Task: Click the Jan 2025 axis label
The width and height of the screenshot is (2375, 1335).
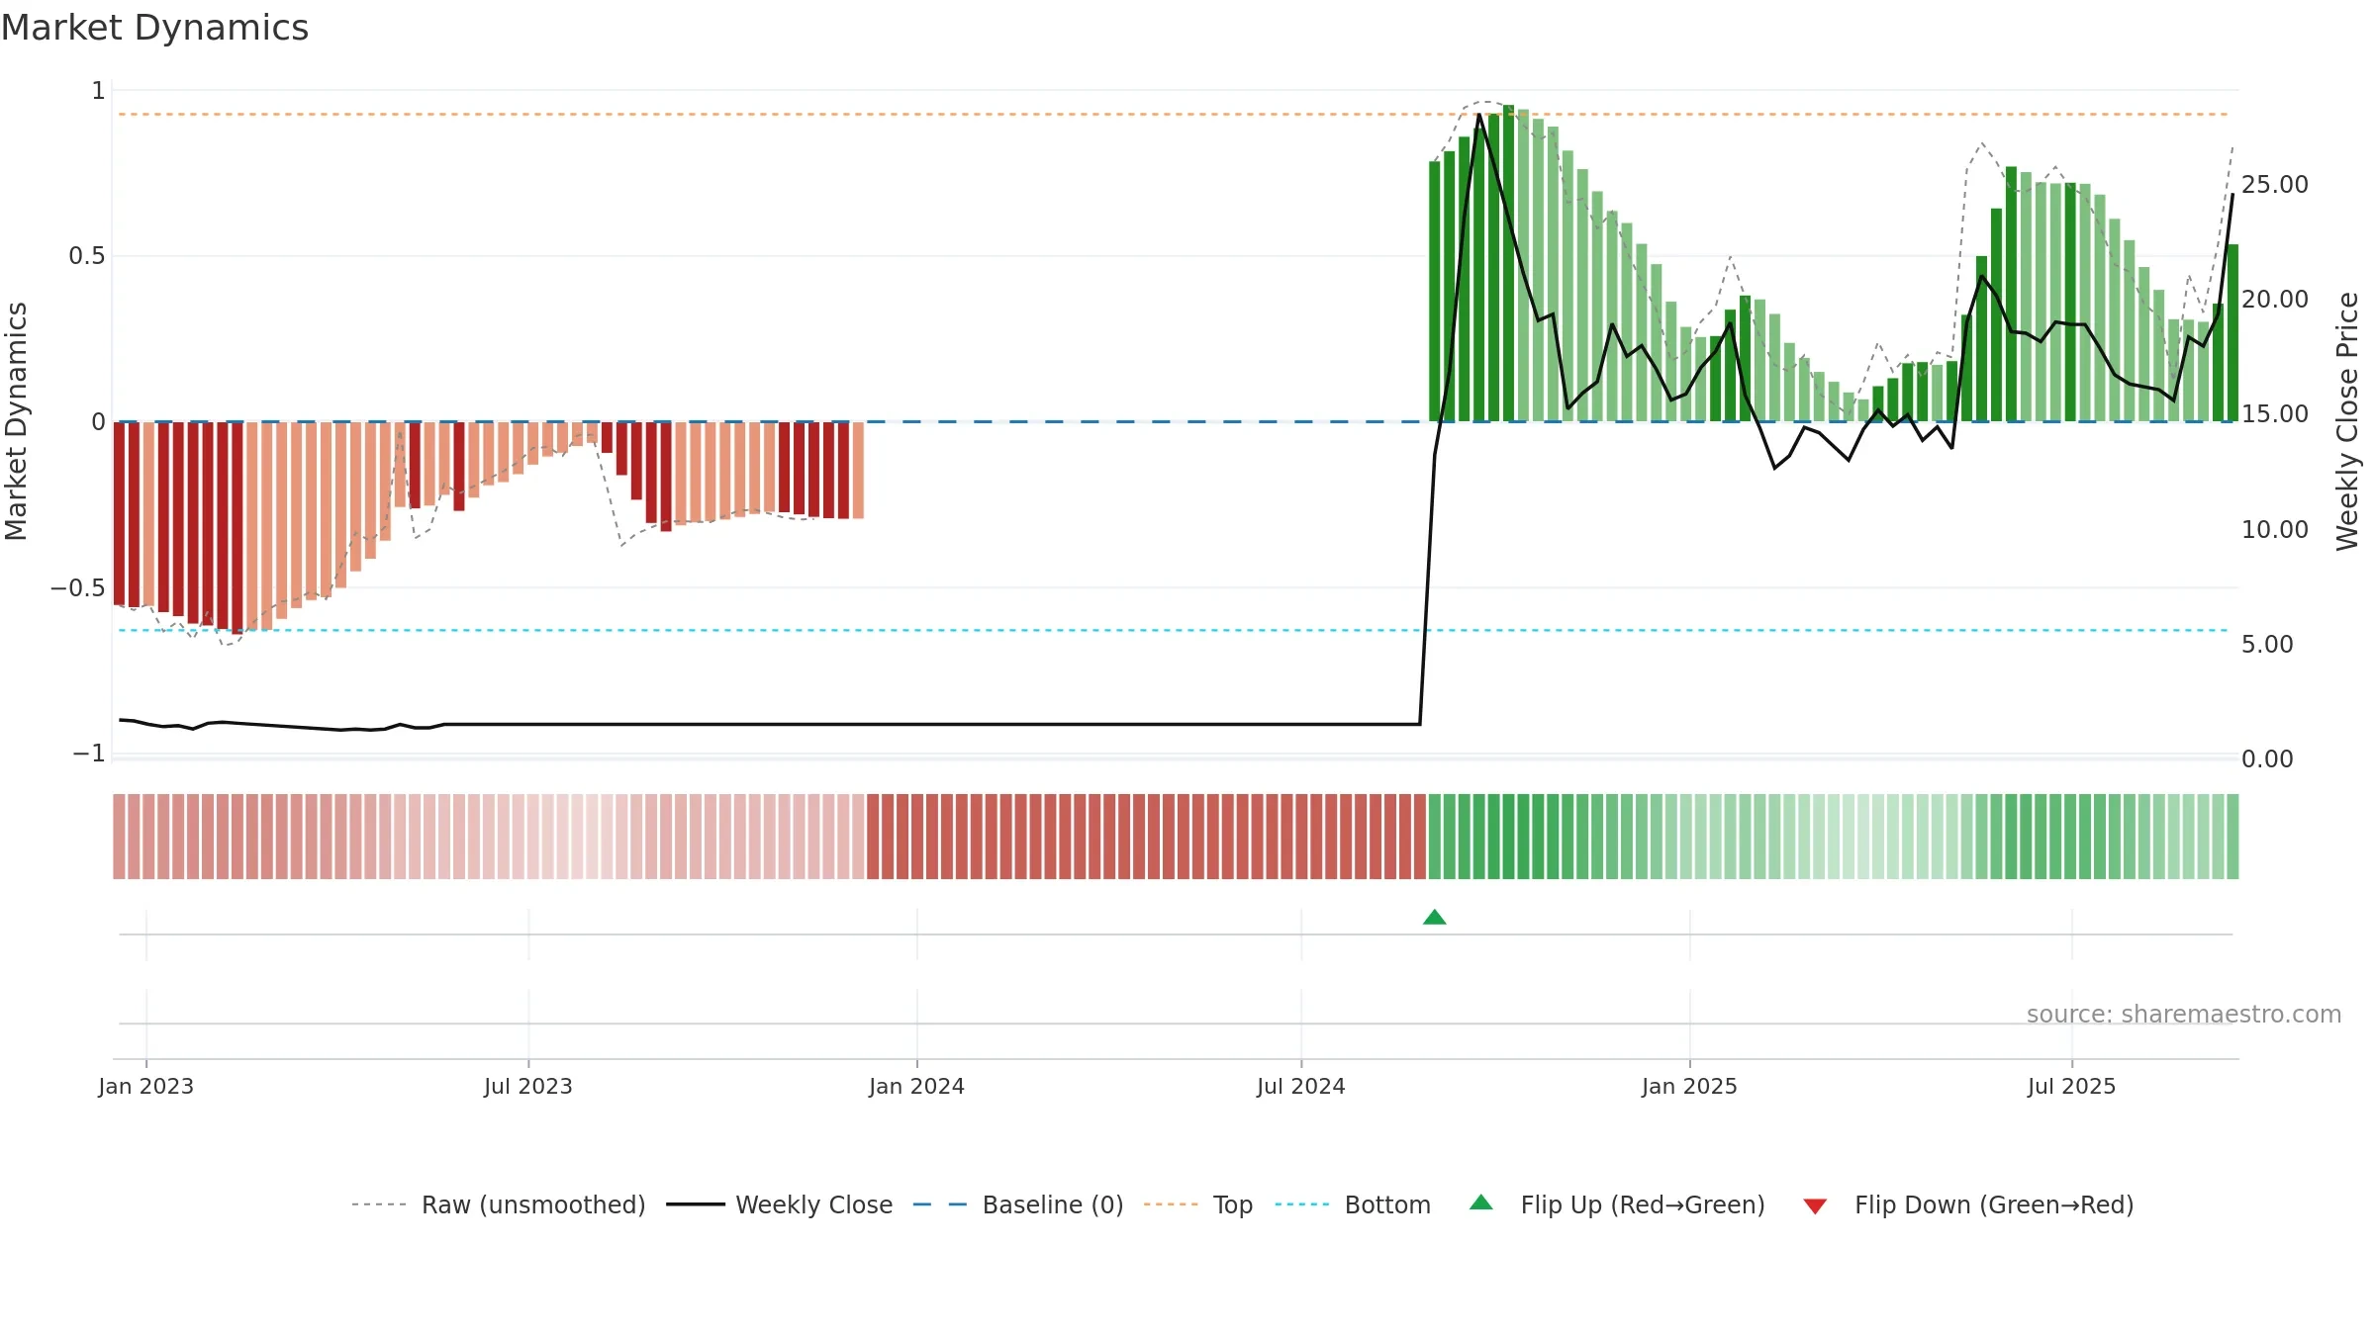Action: click(1690, 1086)
